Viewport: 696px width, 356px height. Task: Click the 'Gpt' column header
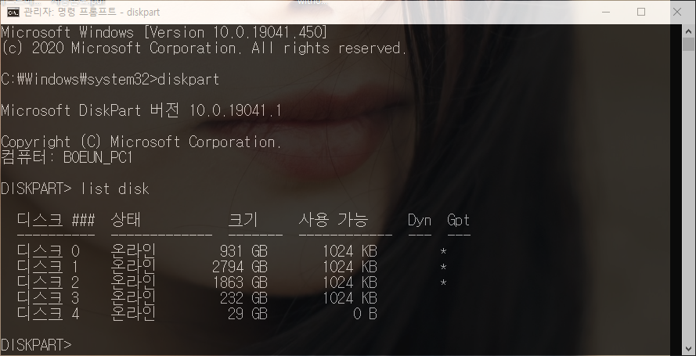pyautogui.click(x=459, y=220)
